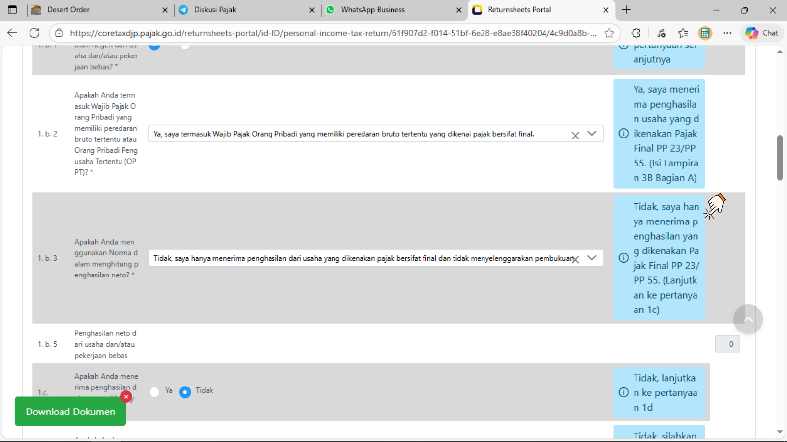
Task: Clear the 1.b.2 dropdown selection with X
Action: pos(575,136)
